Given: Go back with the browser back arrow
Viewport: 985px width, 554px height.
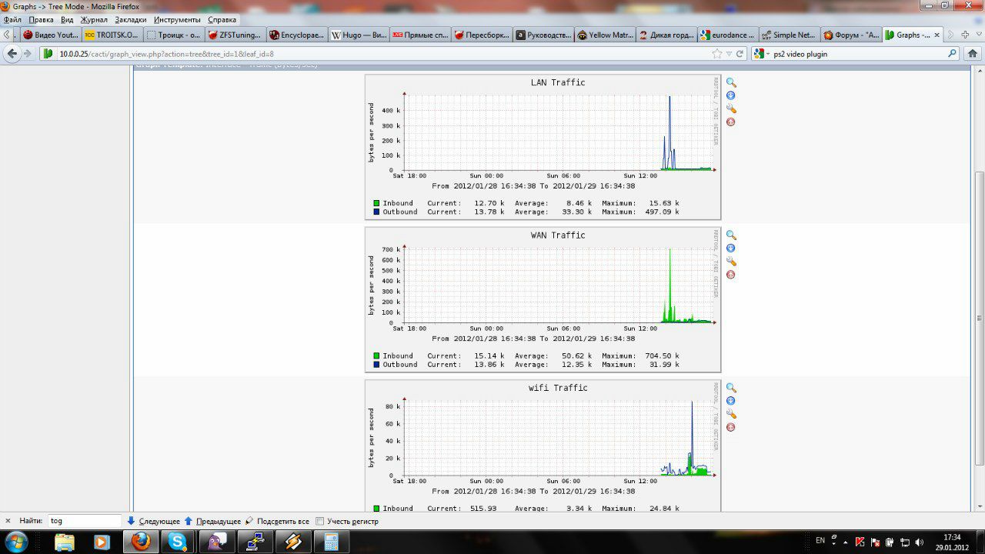Looking at the screenshot, I should (x=12, y=54).
